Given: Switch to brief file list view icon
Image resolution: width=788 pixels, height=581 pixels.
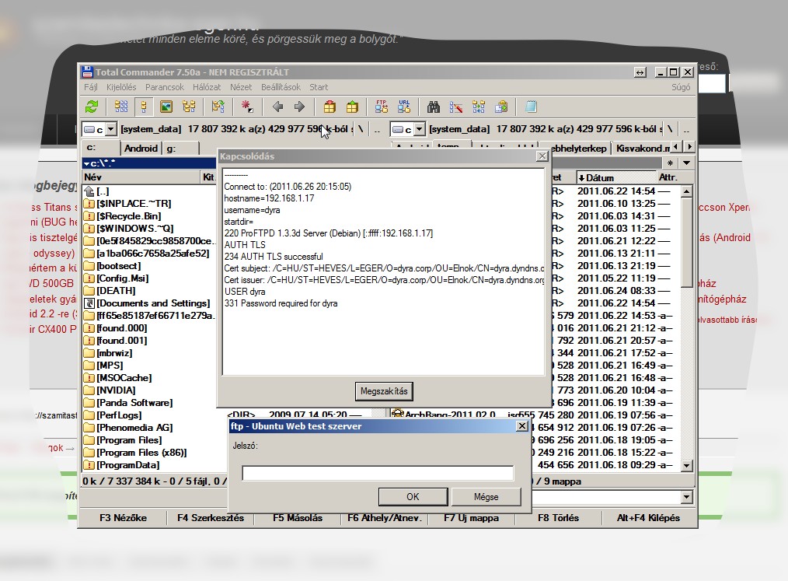Looking at the screenshot, I should click(x=121, y=107).
